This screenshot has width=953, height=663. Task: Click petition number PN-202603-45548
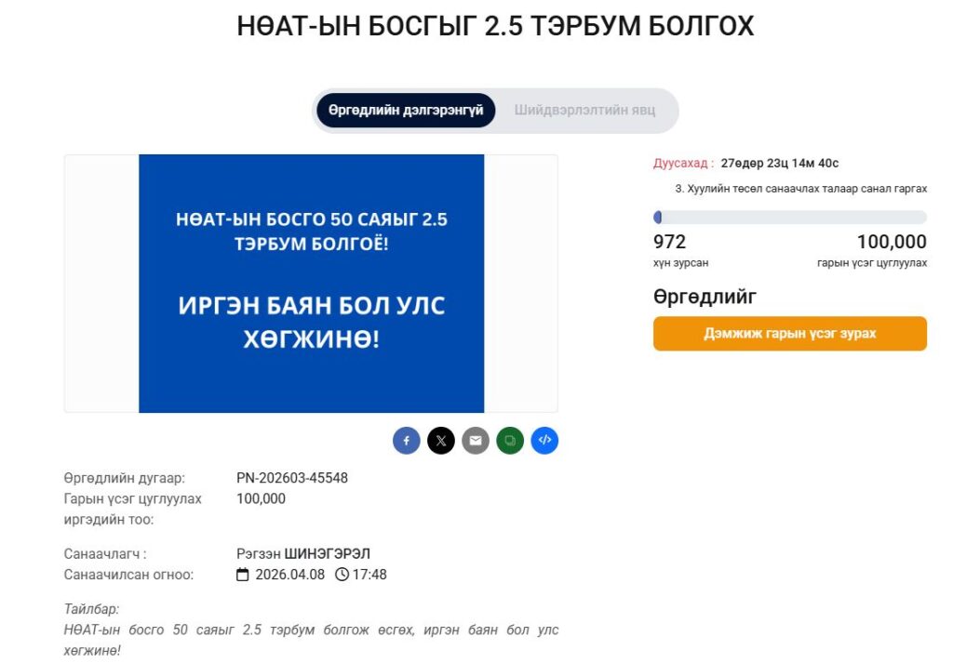(x=292, y=478)
